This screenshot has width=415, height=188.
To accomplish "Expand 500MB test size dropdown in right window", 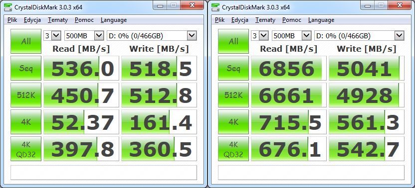I will coord(306,36).
